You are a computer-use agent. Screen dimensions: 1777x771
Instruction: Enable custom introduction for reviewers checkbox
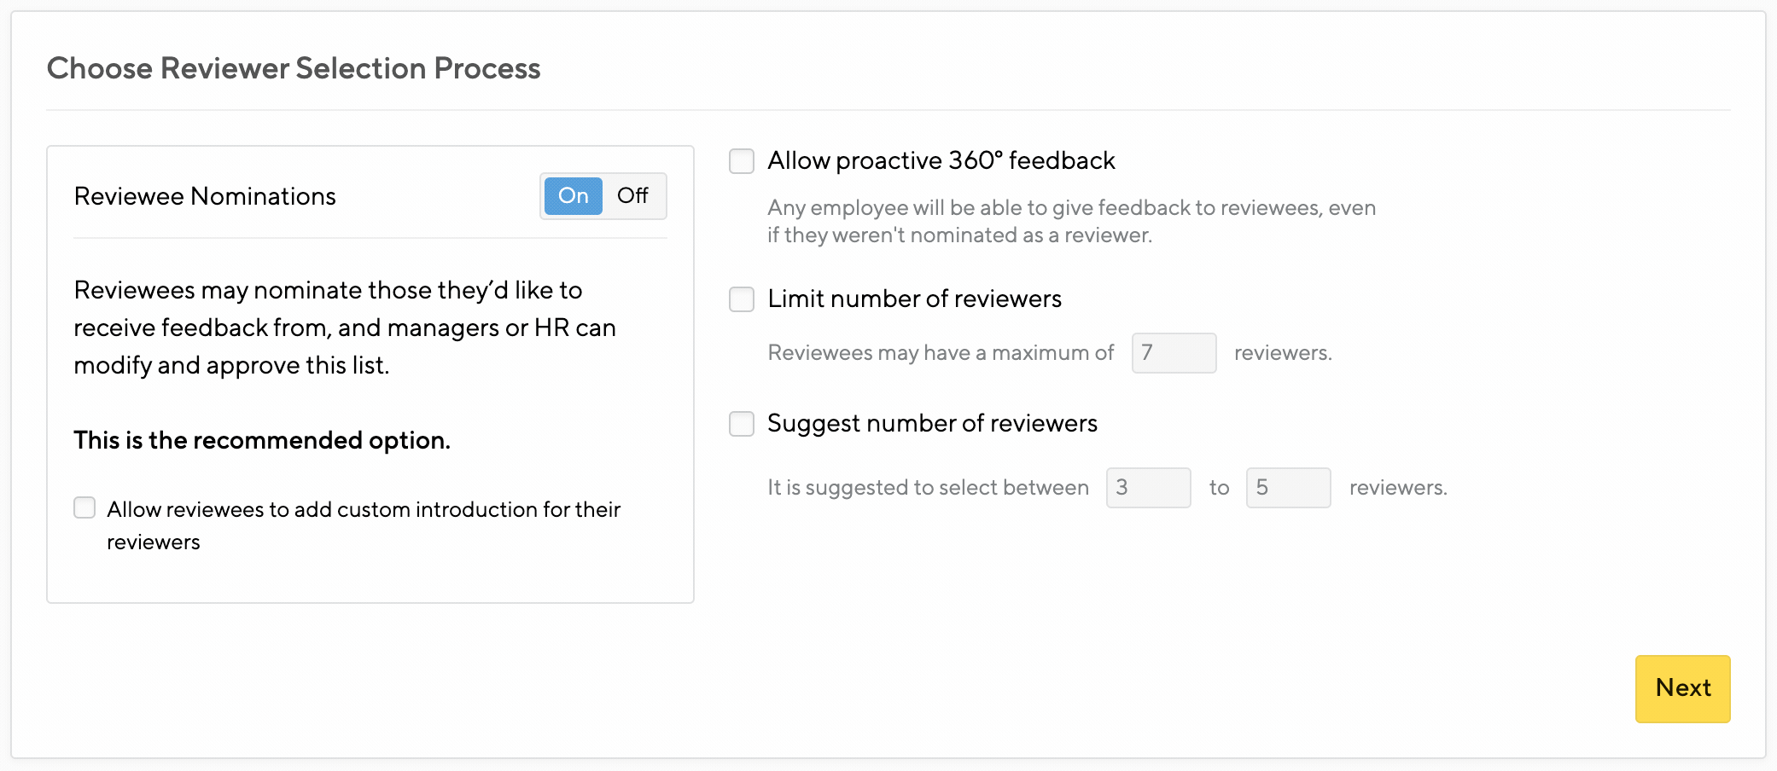(x=84, y=508)
